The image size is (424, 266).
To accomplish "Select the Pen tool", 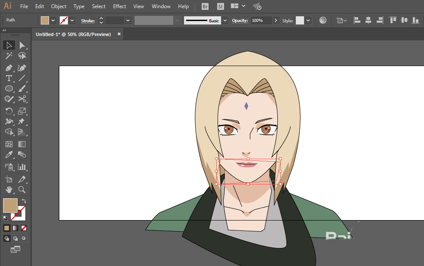I will tap(9, 68).
